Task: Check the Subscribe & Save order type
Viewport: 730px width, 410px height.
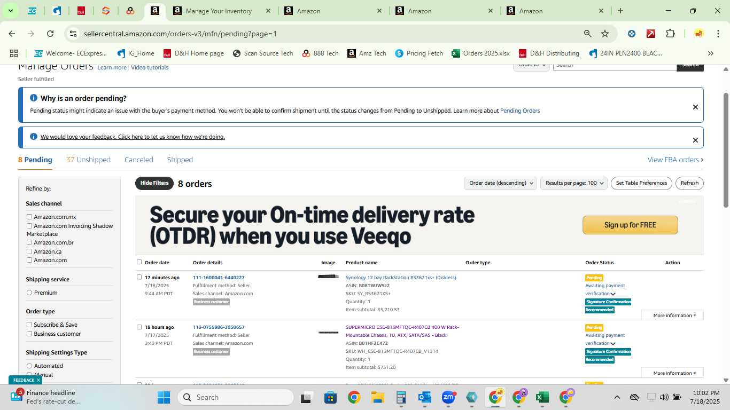Action: [29, 325]
